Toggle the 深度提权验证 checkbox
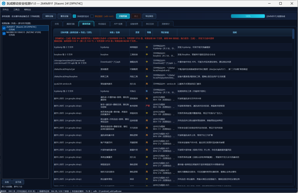This screenshot has height=193, width=298. [74, 16]
